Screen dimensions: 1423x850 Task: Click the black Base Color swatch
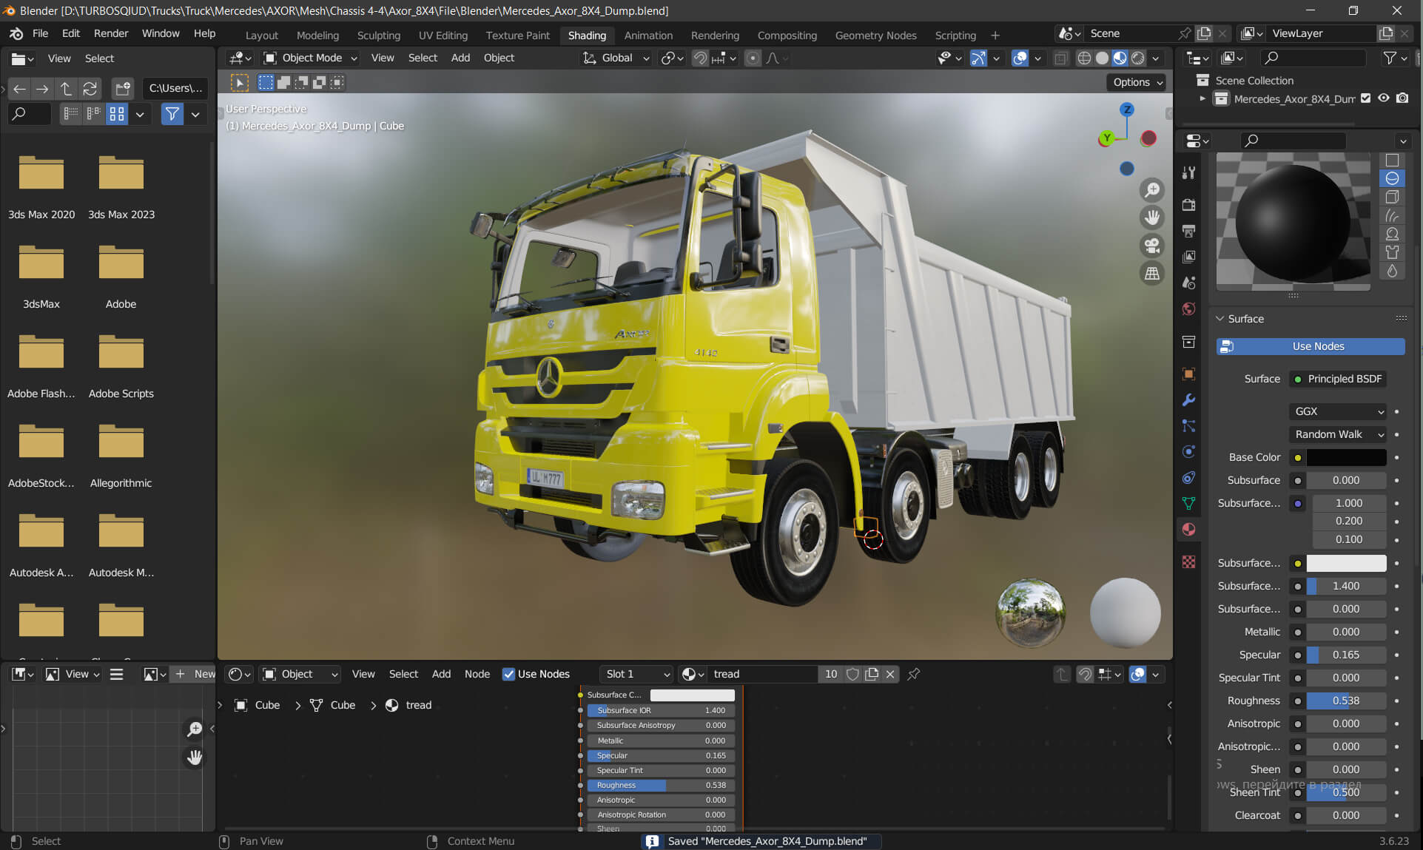1346,457
